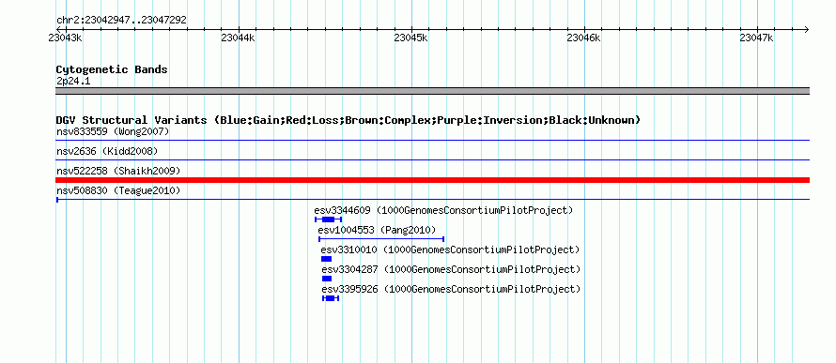Click the 23046k ruler mark
The width and height of the screenshot is (836, 363).
point(584,38)
